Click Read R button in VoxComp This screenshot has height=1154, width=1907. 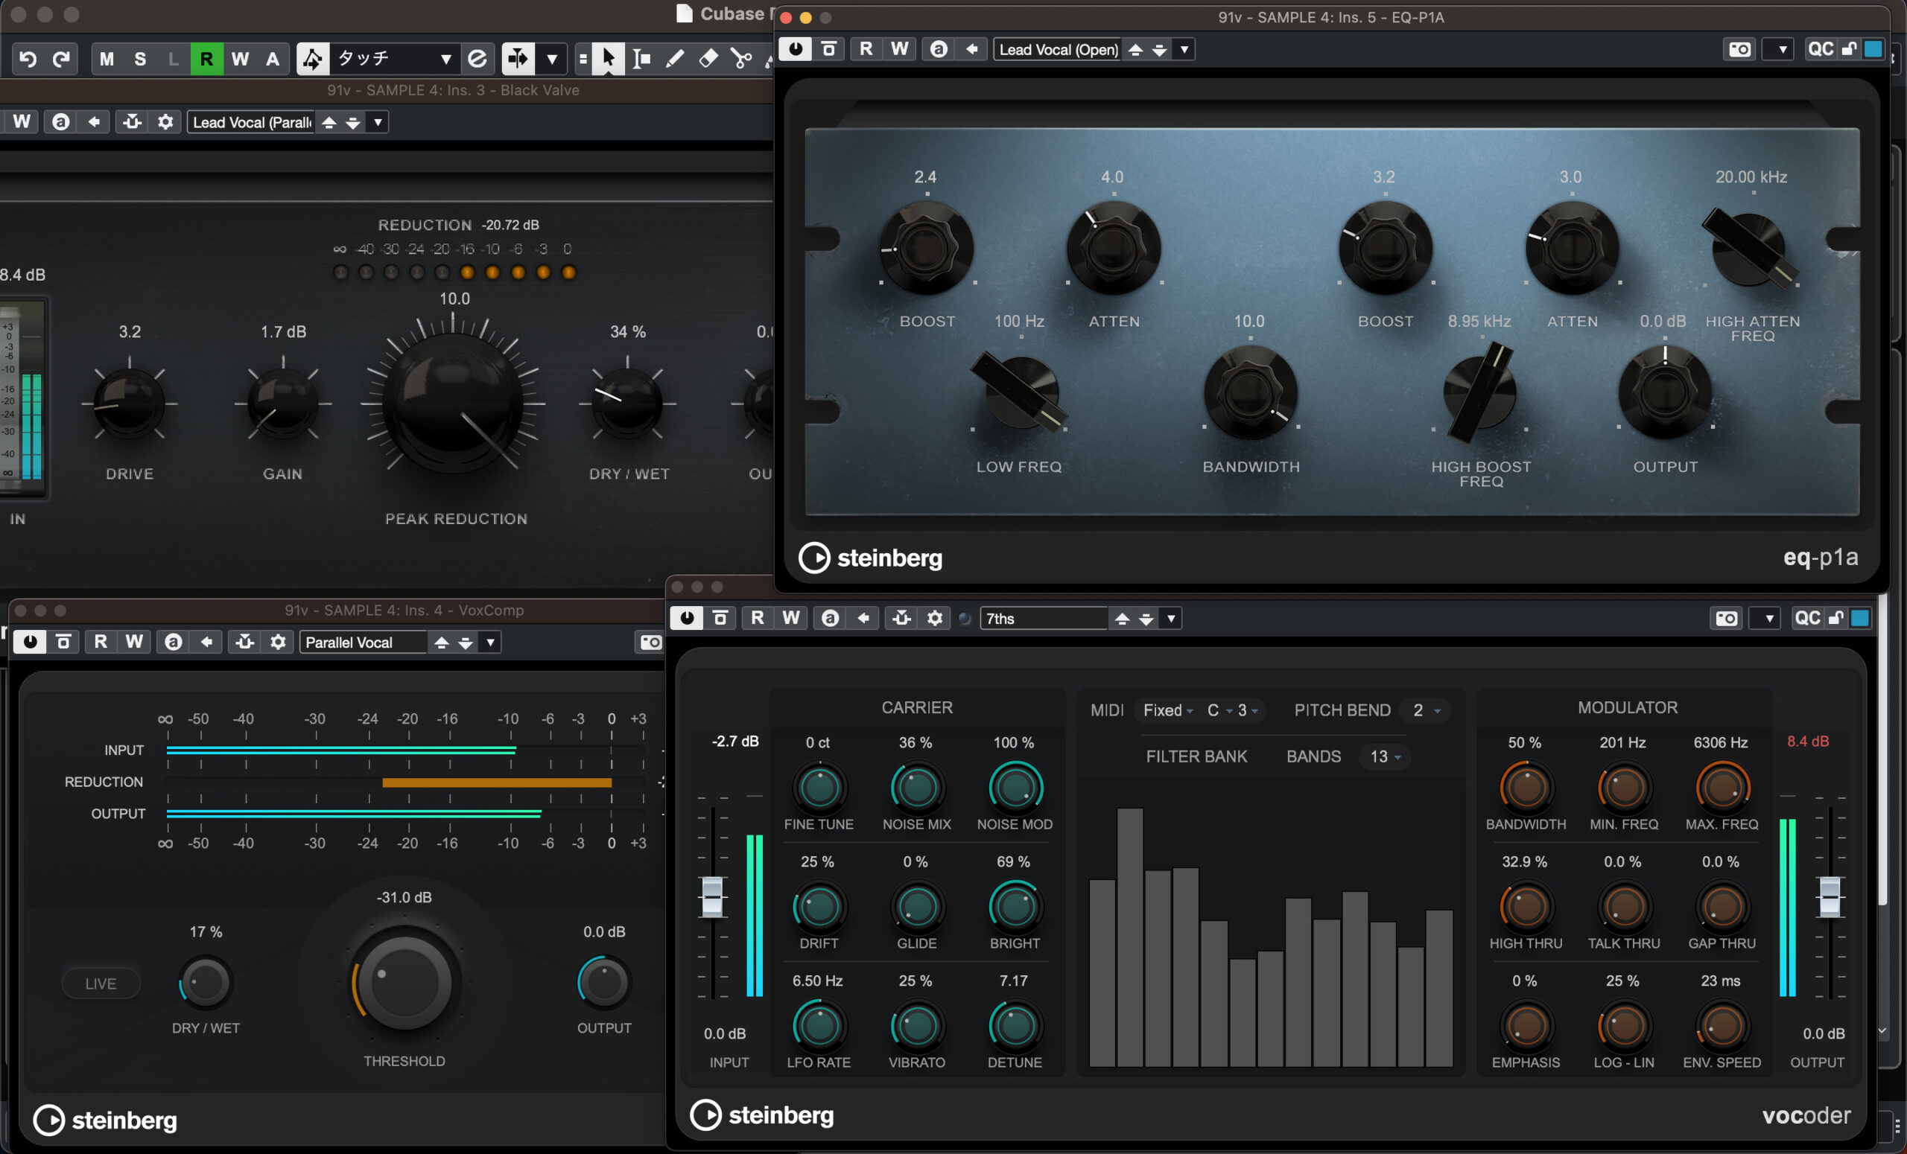click(x=100, y=642)
